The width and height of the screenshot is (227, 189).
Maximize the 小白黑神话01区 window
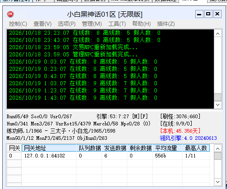(208, 14)
